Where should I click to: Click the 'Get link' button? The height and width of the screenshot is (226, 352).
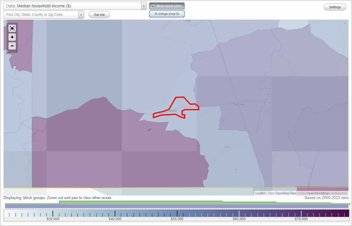click(99, 14)
